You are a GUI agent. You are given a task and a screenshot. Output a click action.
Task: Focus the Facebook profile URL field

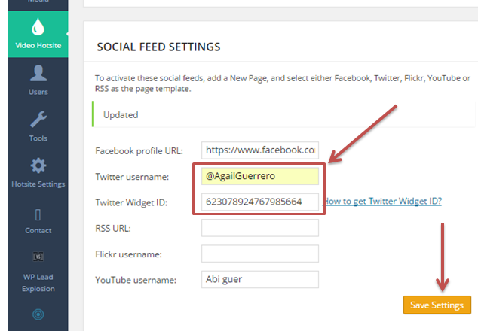click(260, 150)
